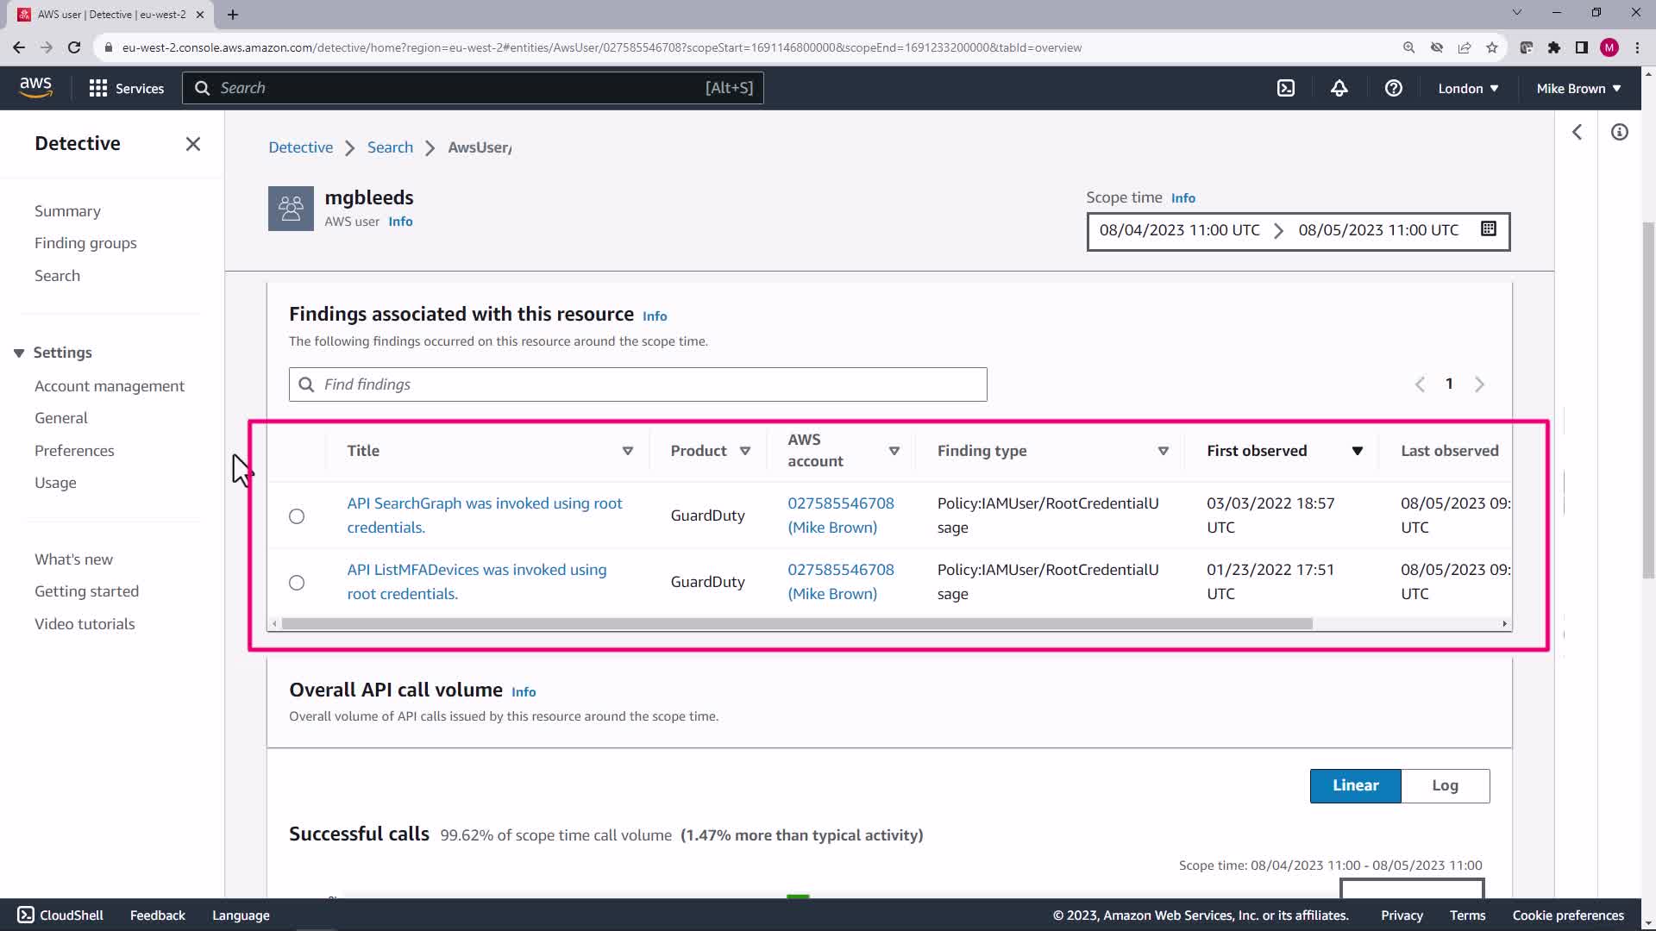Screen dimensions: 1656x931
Task: Open the info panel circle icon
Action: pos(1619,132)
